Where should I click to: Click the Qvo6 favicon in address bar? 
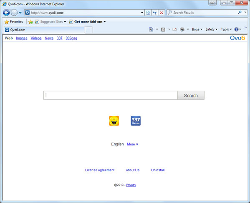pyautogui.click(x=28, y=13)
